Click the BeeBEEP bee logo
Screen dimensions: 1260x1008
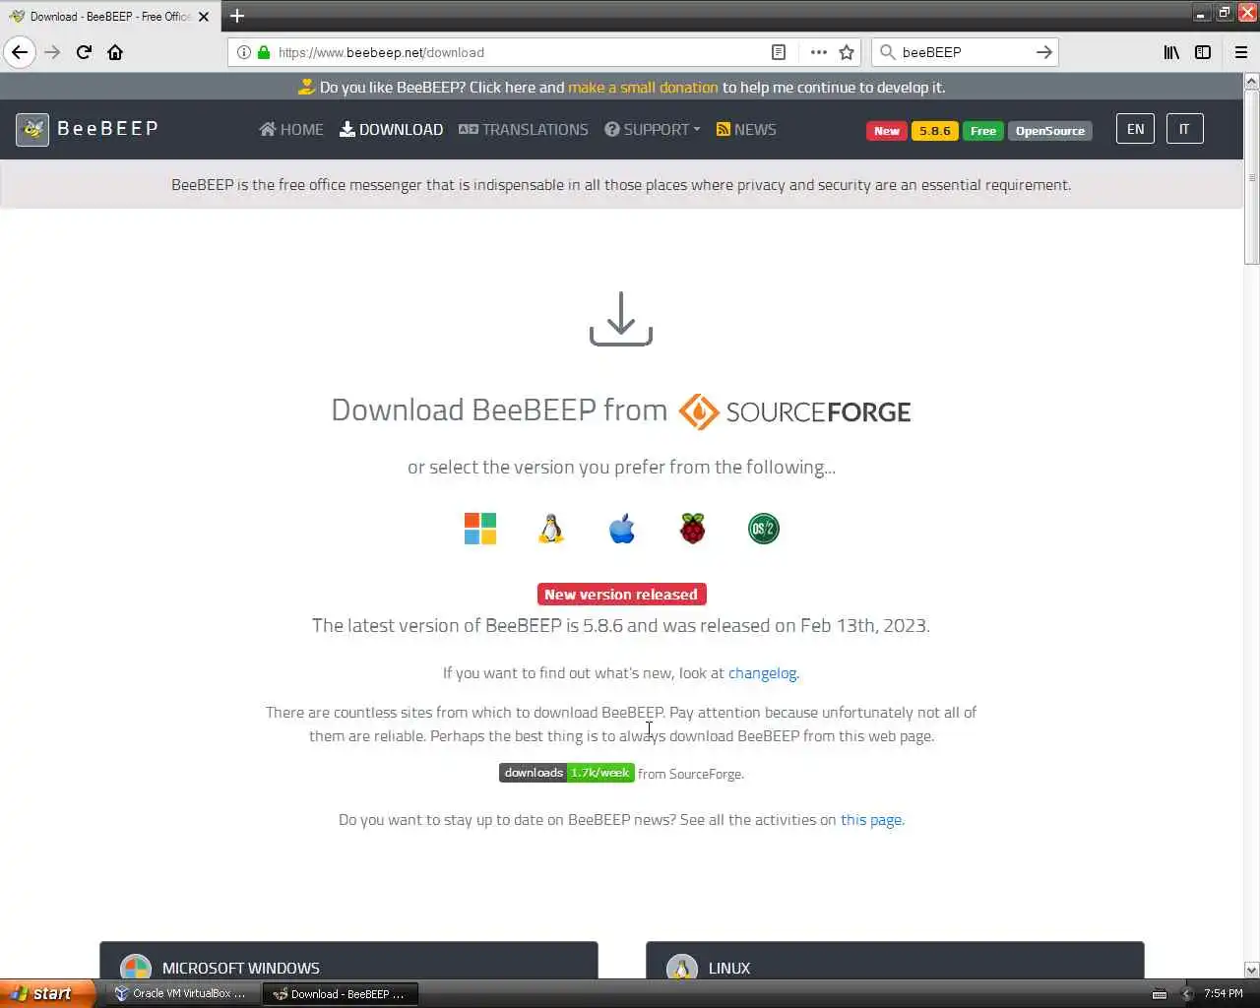click(x=32, y=129)
